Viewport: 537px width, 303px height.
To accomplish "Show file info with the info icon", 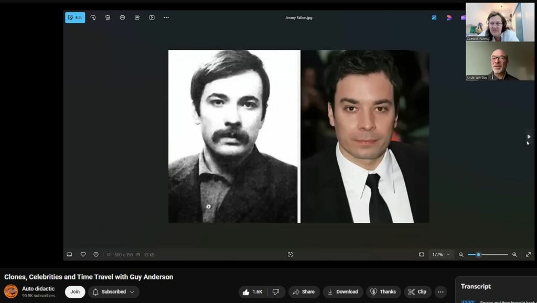I will (x=96, y=254).
